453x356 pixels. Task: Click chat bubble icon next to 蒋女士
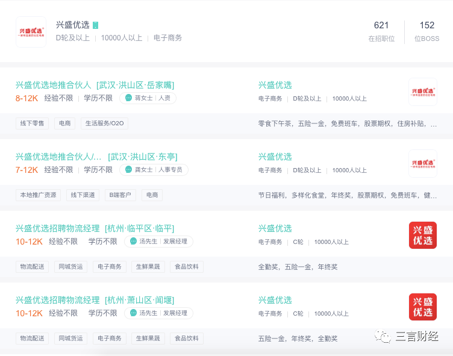[x=128, y=98]
